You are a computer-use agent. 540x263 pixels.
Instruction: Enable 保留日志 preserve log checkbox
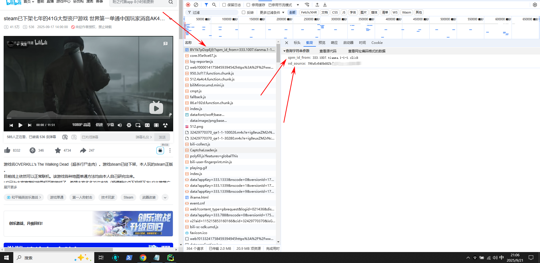pyautogui.click(x=224, y=5)
